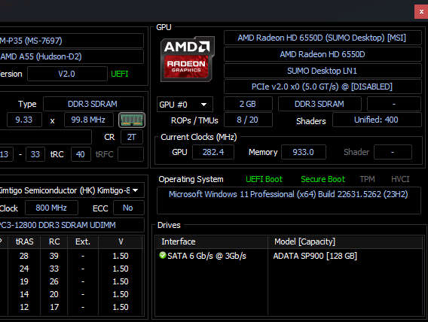
Task: Click the empty tRFC timing field
Action: tap(130, 154)
